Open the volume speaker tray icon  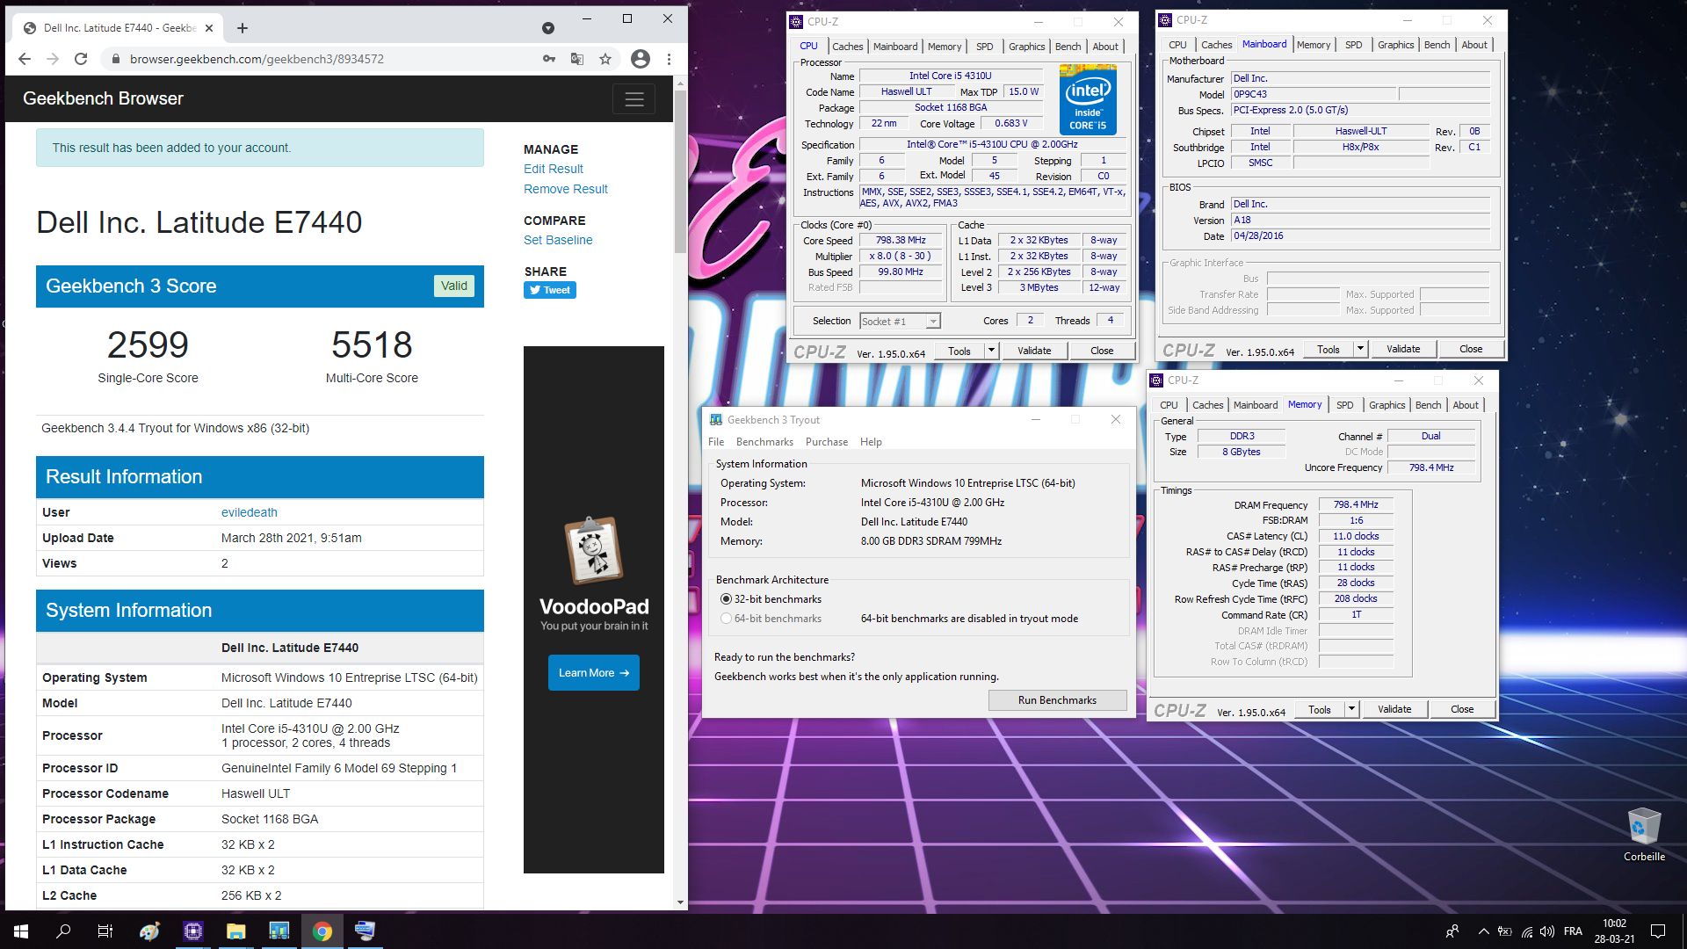coord(1547,931)
